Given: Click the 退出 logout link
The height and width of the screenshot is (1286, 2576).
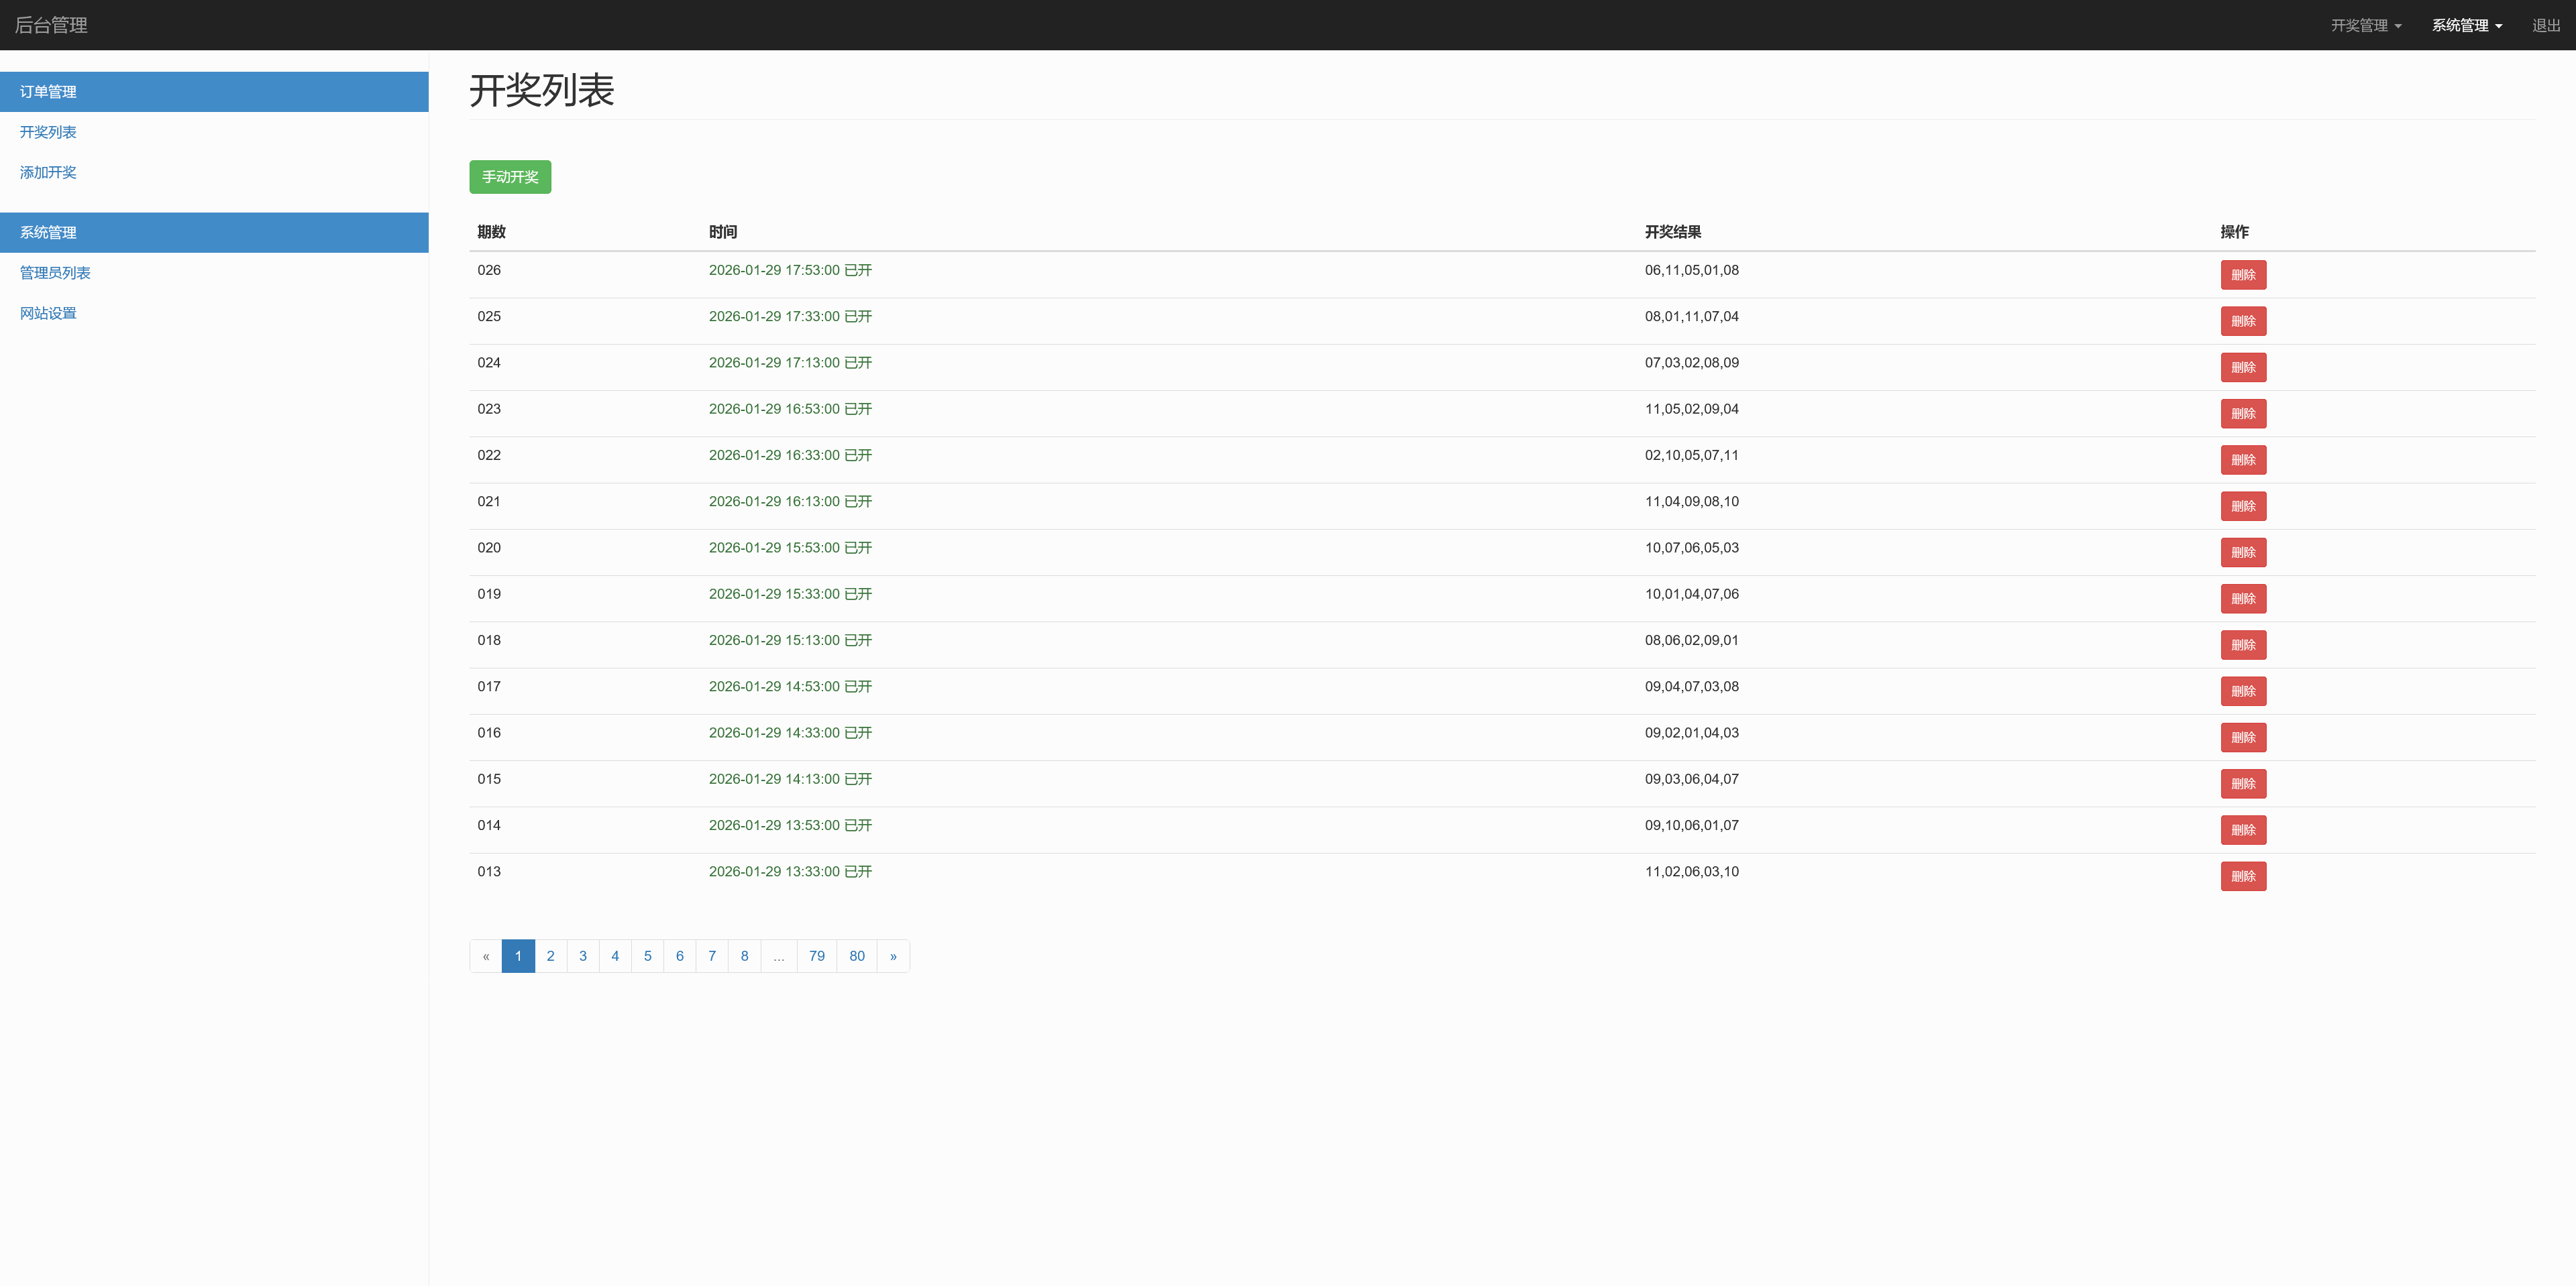Looking at the screenshot, I should (2545, 26).
